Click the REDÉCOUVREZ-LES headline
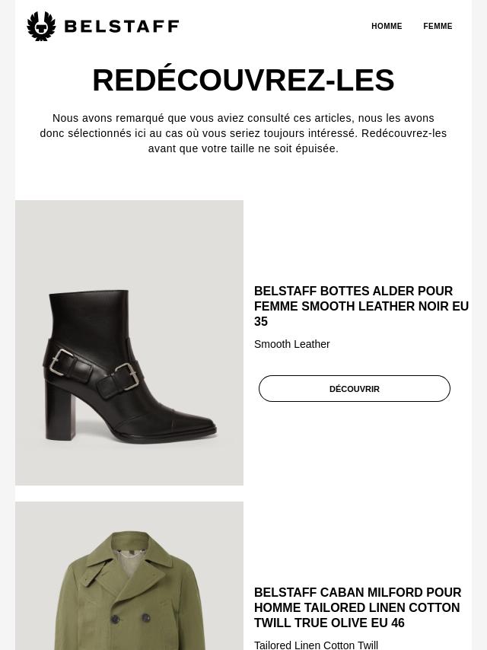 [x=243, y=80]
